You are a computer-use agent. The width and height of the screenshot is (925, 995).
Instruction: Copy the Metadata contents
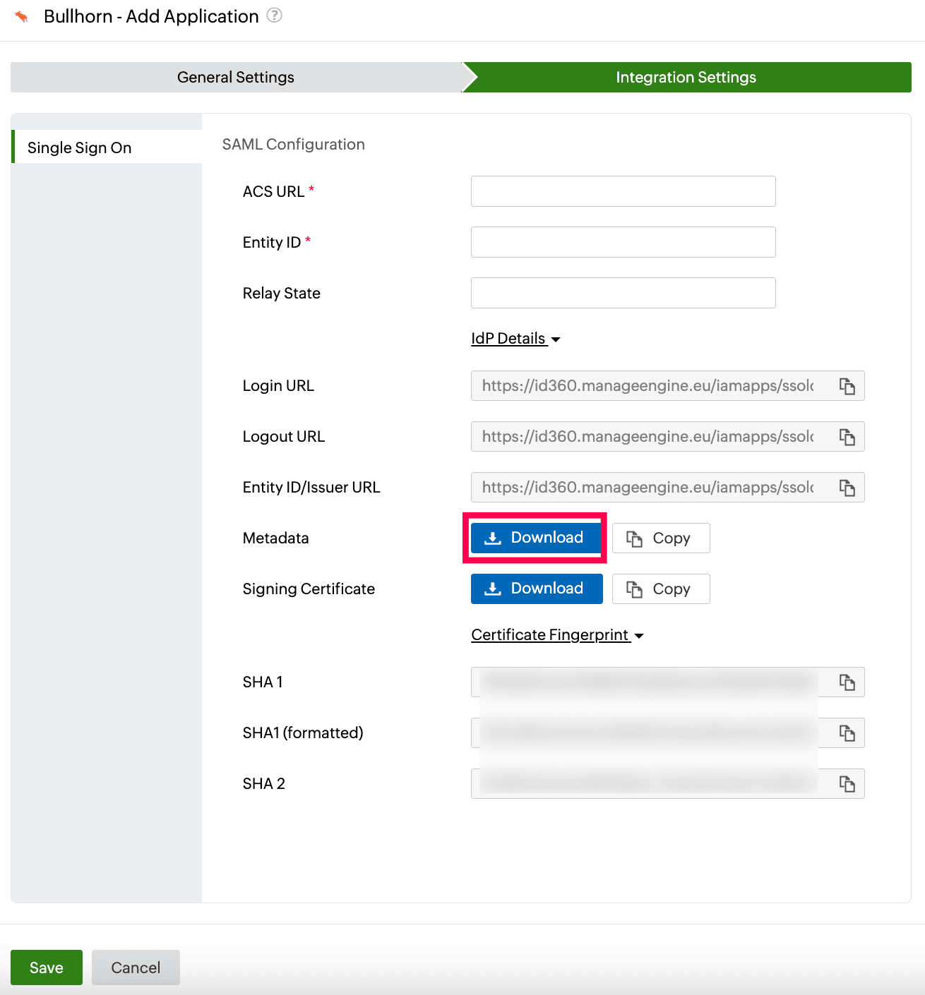click(661, 538)
